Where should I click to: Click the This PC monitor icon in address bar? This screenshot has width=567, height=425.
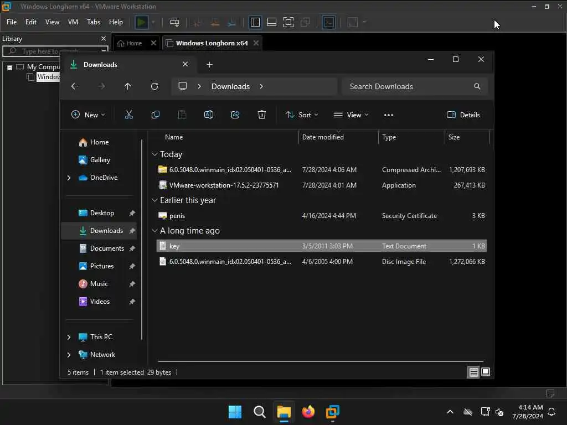(183, 86)
